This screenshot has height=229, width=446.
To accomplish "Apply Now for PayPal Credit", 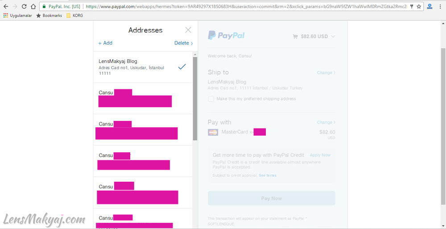I will (x=320, y=155).
